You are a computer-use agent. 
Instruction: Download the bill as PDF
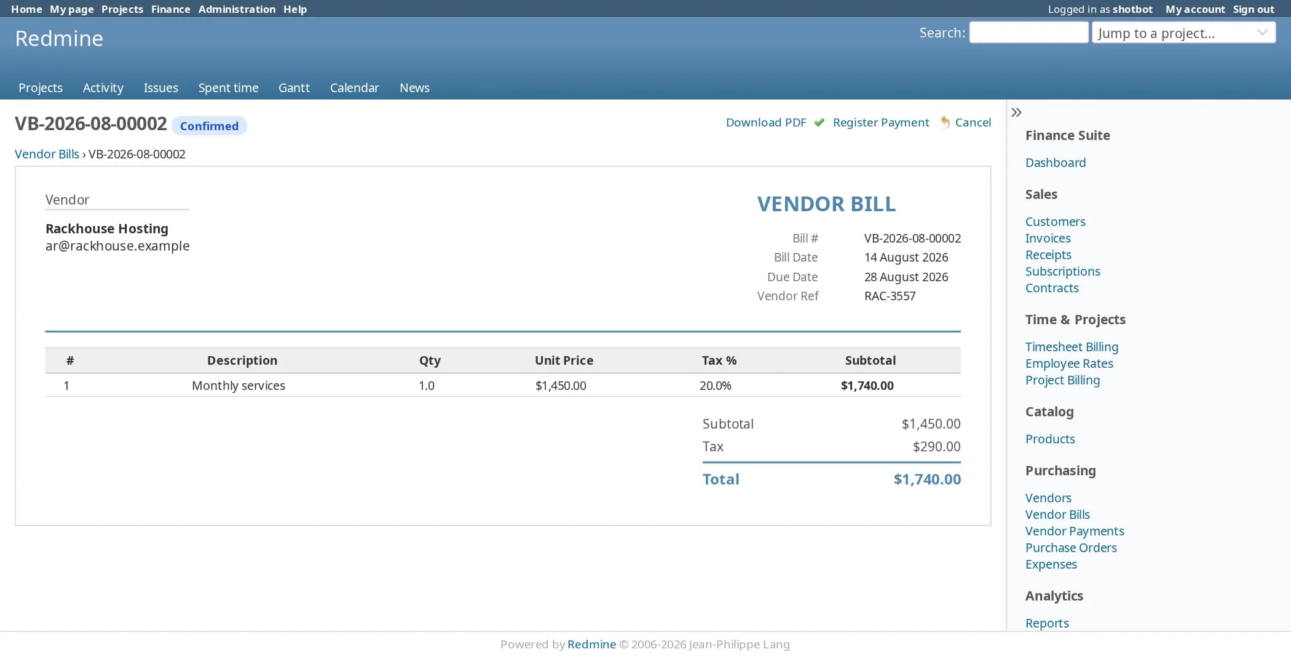766,123
